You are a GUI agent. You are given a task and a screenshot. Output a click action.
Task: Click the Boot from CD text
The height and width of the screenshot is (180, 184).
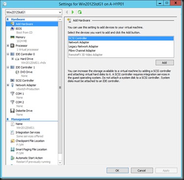(x=24, y=33)
